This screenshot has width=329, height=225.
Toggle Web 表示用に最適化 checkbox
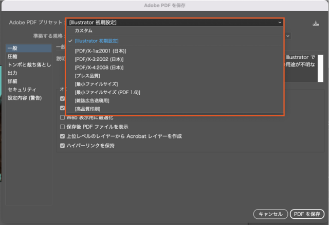(x=62, y=117)
